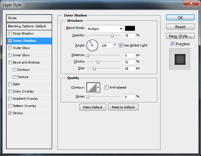Enable the Drop Shadow checkbox
Screen dimensions: 201x156
(10, 33)
